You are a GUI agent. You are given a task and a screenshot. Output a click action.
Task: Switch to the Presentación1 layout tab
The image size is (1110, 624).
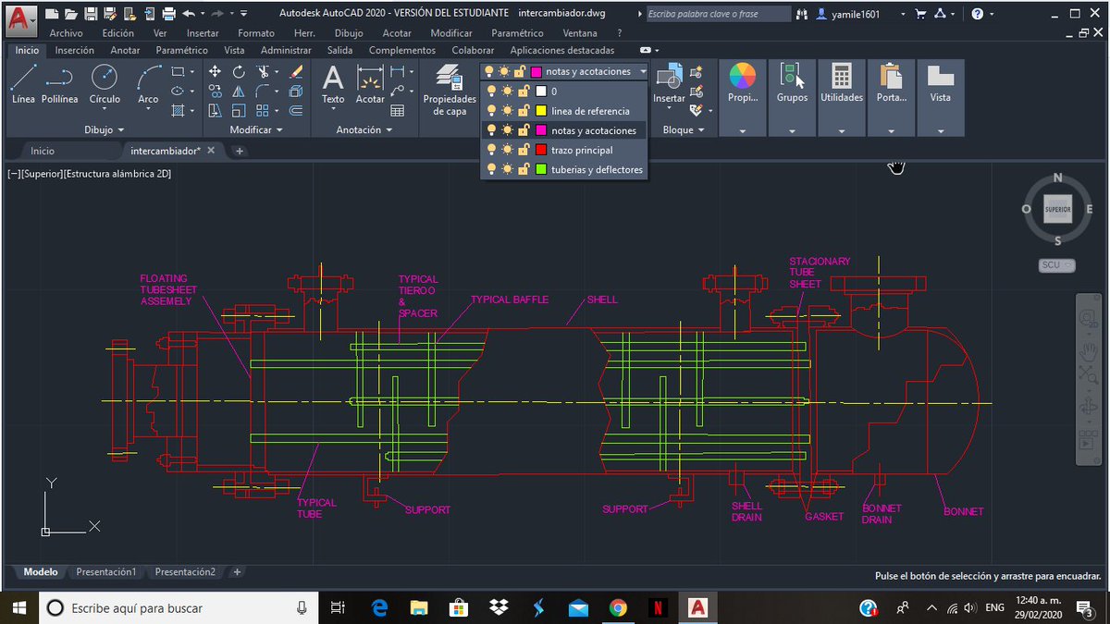(x=106, y=572)
